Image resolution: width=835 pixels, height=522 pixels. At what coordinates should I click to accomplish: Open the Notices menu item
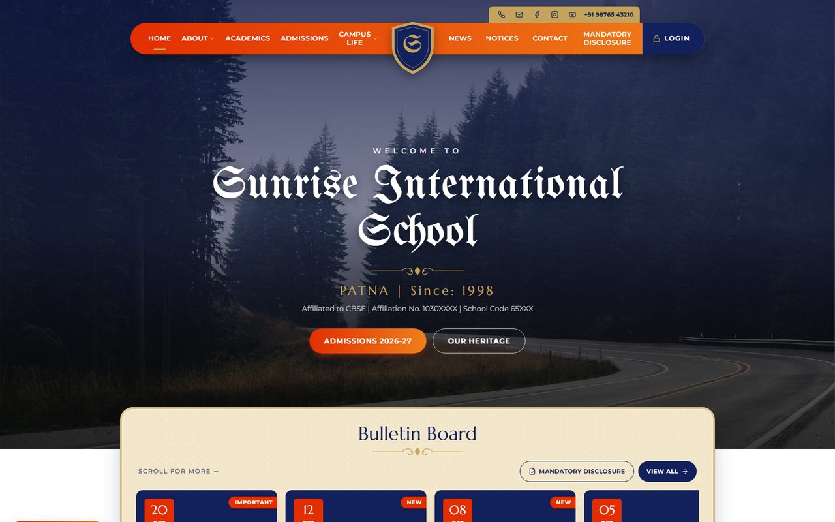click(x=502, y=38)
